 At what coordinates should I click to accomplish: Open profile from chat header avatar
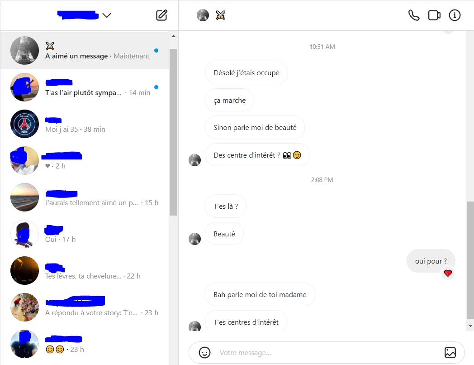tap(203, 15)
